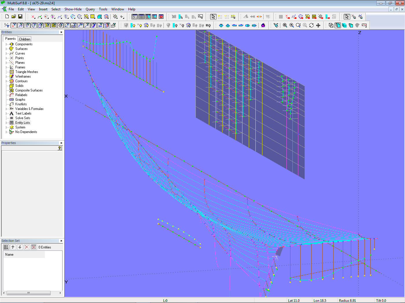Switch to the Children tab
The image size is (405, 303).
25,39
